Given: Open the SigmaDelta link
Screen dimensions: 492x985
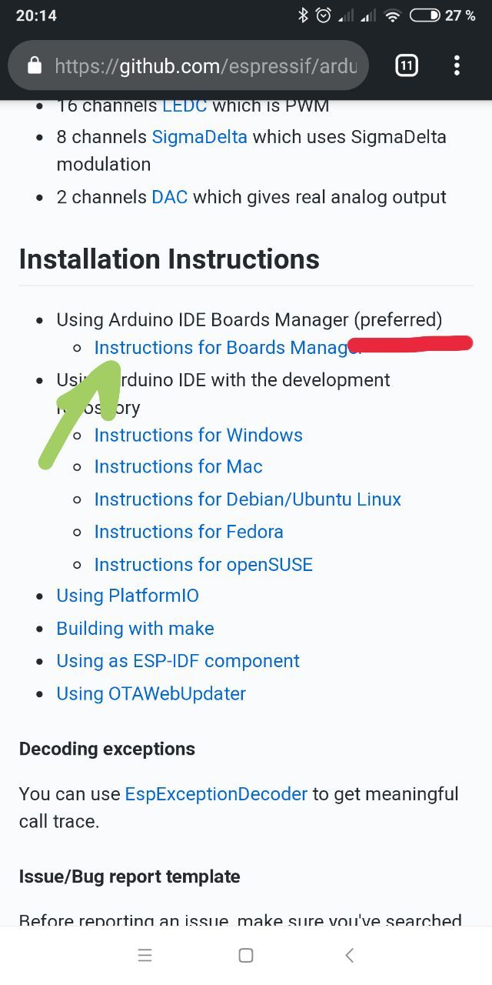Looking at the screenshot, I should pyautogui.click(x=200, y=137).
